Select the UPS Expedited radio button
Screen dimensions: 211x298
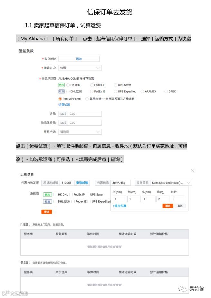point(115,91)
